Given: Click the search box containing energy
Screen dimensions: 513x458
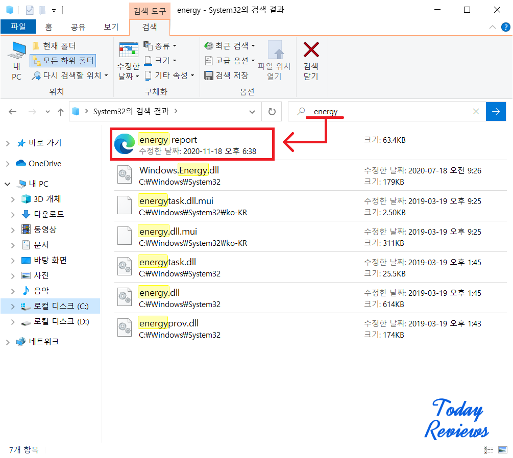Looking at the screenshot, I should click(387, 112).
